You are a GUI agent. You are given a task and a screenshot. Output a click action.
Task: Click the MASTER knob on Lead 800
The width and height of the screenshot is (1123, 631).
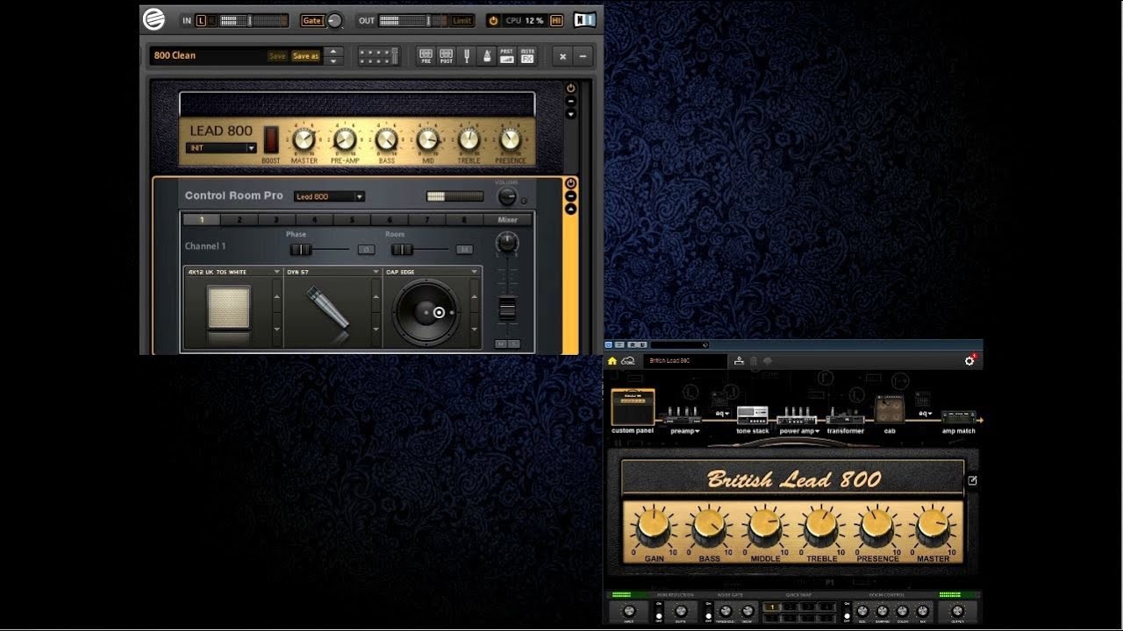click(x=304, y=139)
